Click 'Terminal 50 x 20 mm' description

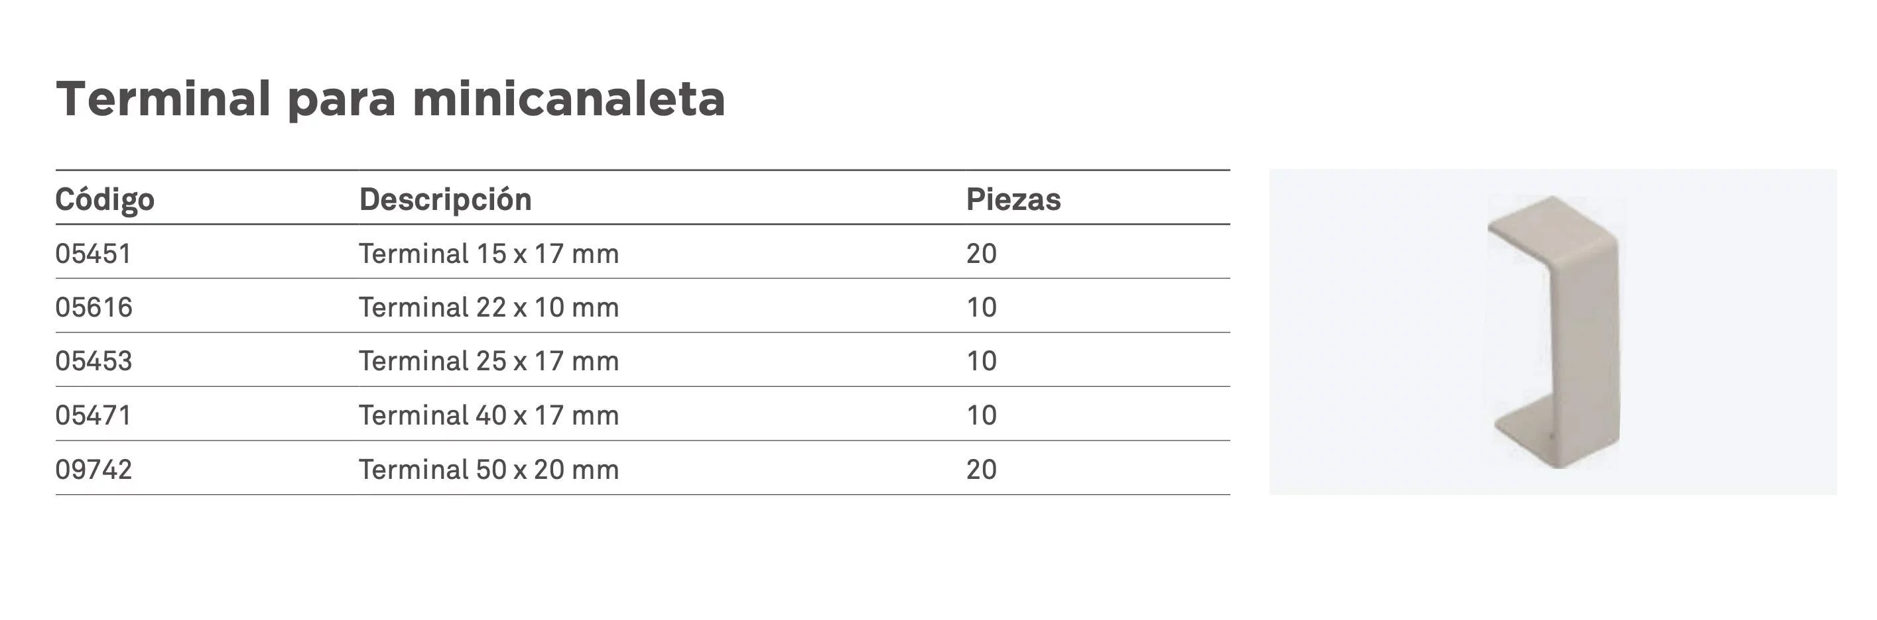(488, 470)
